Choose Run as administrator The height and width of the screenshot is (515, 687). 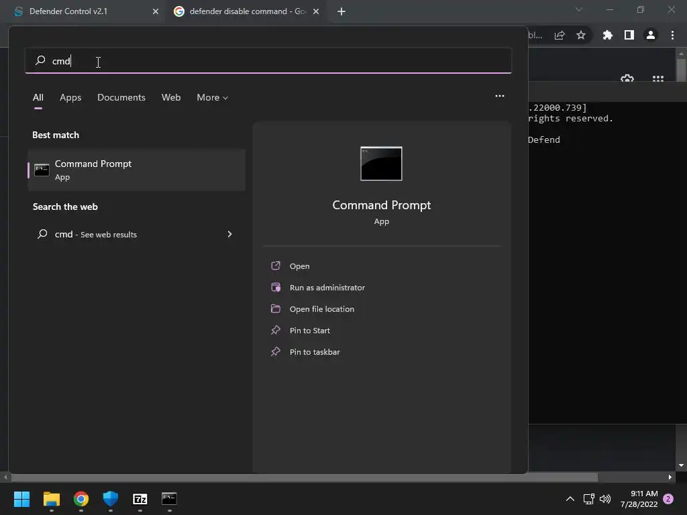[327, 288]
